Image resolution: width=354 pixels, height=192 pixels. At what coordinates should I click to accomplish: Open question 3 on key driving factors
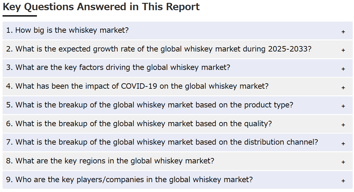tap(177, 68)
